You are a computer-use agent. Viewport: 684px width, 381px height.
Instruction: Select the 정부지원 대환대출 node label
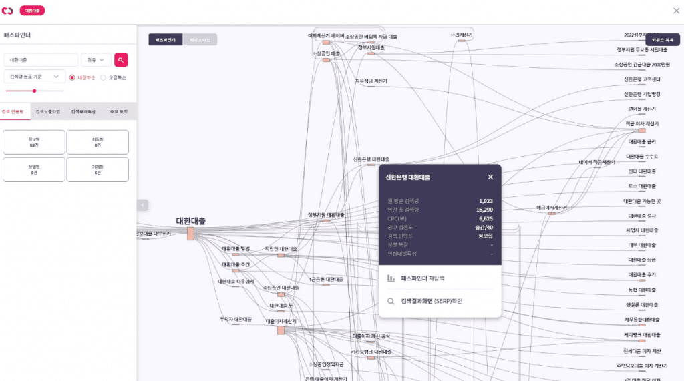(x=326, y=215)
